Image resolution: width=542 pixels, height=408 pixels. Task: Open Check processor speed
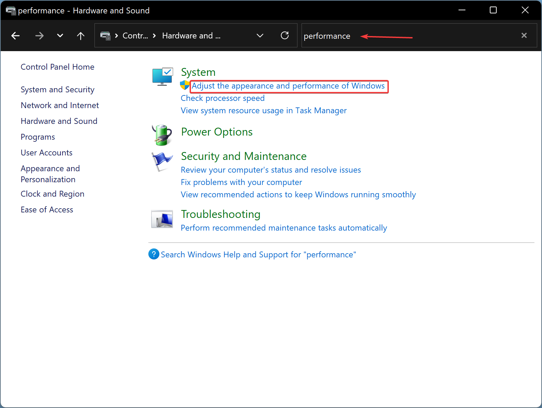[x=223, y=98]
